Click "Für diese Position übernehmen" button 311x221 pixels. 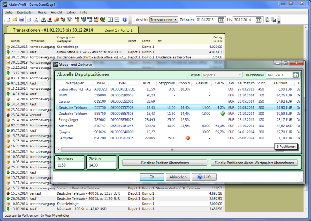tap(164, 163)
